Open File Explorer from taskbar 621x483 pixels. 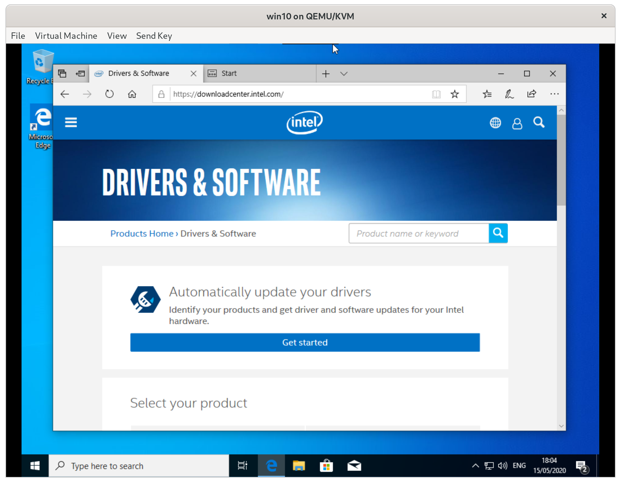pyautogui.click(x=299, y=466)
